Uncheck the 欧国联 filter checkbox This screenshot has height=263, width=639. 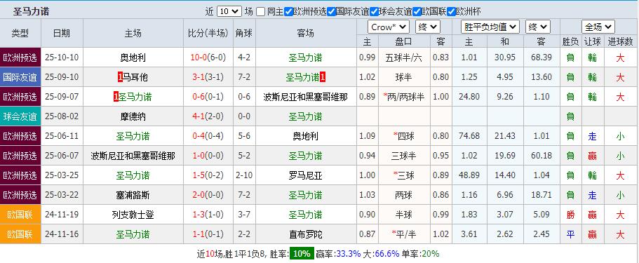(x=417, y=12)
